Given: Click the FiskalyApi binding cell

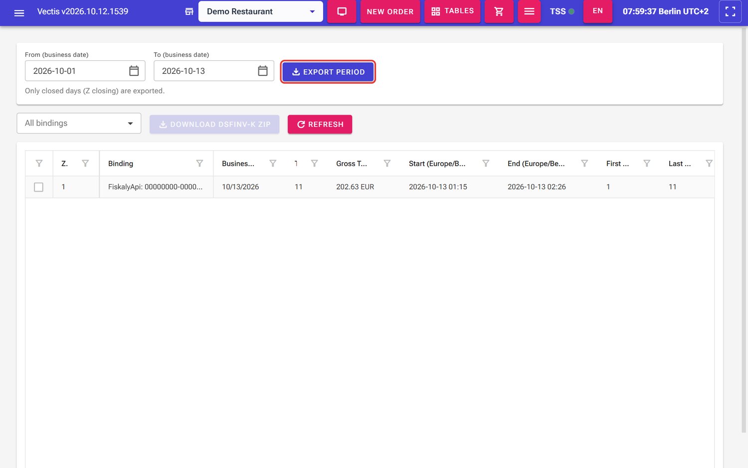Looking at the screenshot, I should pos(156,187).
